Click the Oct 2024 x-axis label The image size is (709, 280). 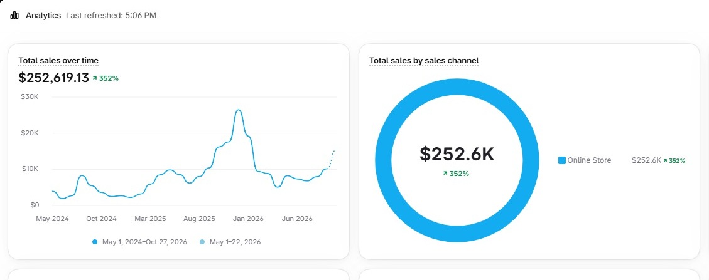coord(101,219)
